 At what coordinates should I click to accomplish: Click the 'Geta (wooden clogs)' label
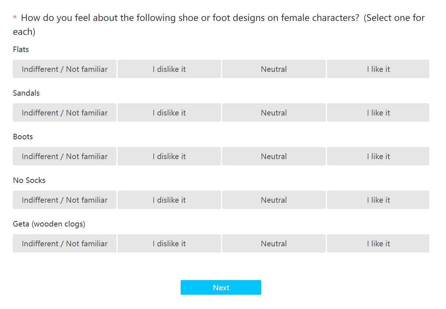49,224
